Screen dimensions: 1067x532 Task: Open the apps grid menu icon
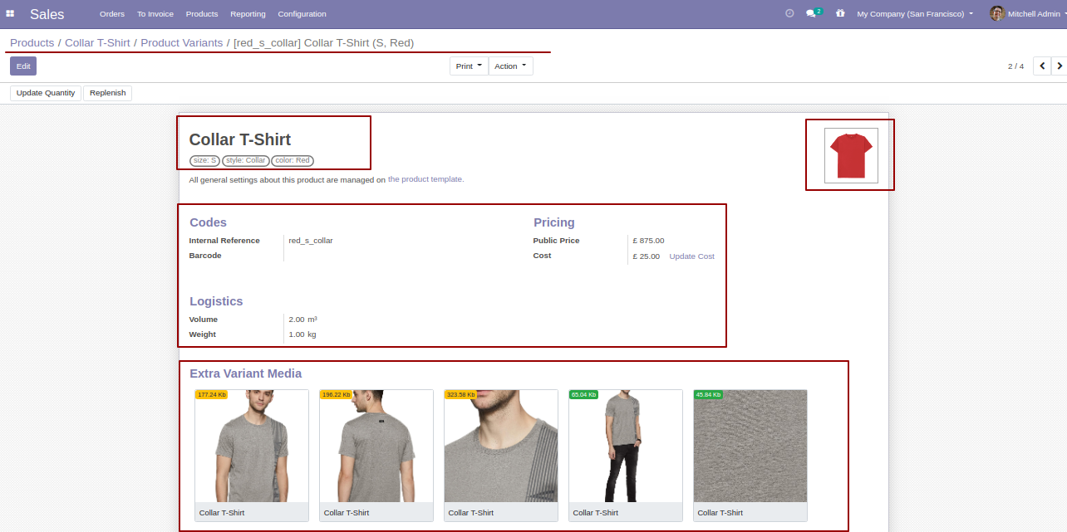(x=10, y=14)
